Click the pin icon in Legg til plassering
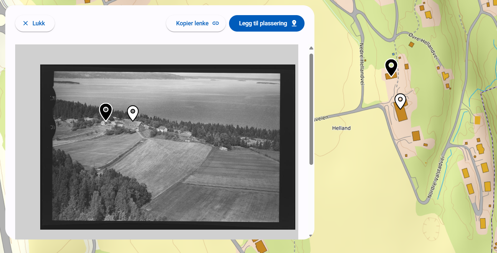This screenshot has width=497, height=253. (294, 23)
